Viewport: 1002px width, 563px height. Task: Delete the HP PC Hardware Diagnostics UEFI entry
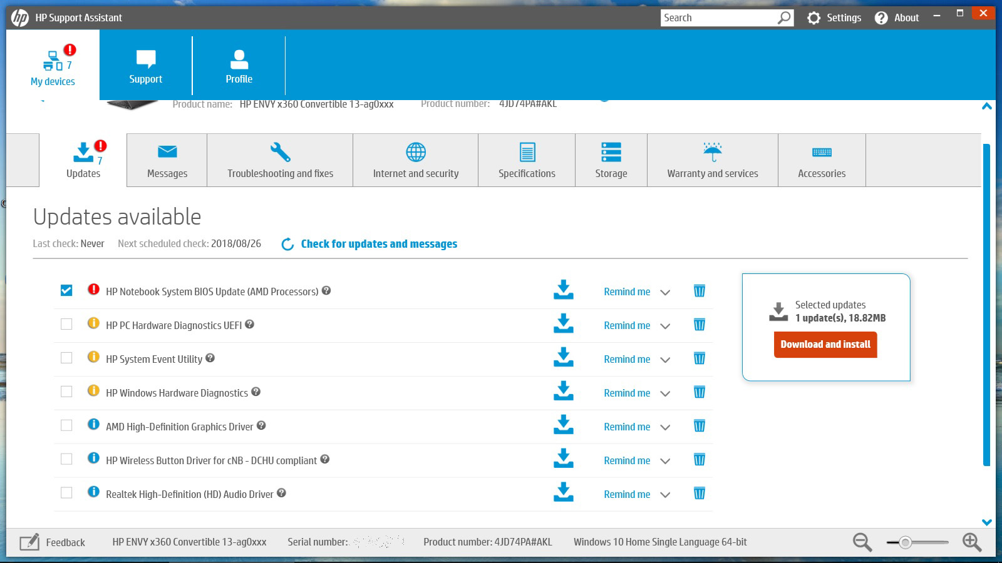[x=700, y=325]
